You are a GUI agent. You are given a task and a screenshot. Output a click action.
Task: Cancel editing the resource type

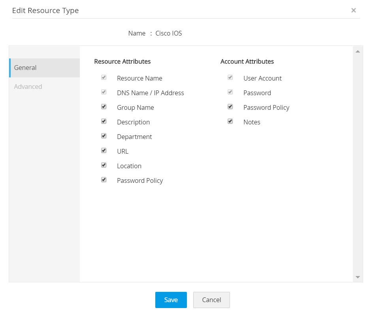(x=211, y=300)
